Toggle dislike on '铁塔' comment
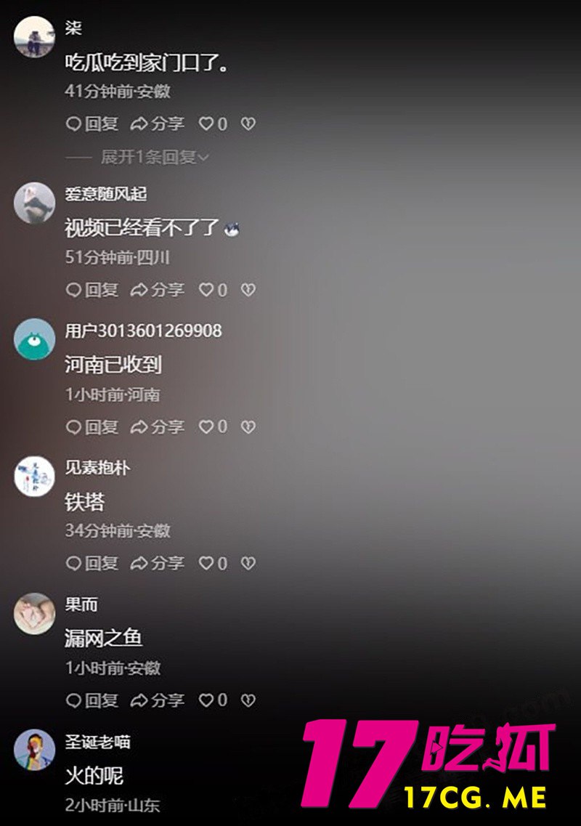The width and height of the screenshot is (581, 826). (248, 563)
